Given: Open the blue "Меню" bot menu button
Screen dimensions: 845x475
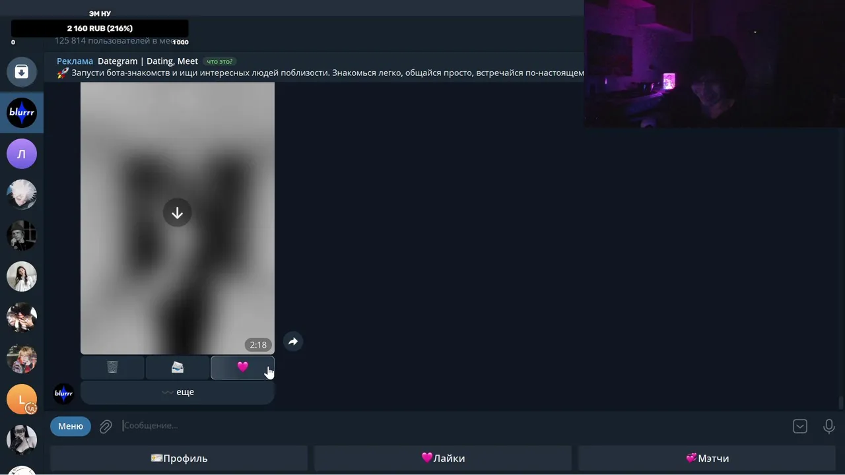Looking at the screenshot, I should [71, 426].
